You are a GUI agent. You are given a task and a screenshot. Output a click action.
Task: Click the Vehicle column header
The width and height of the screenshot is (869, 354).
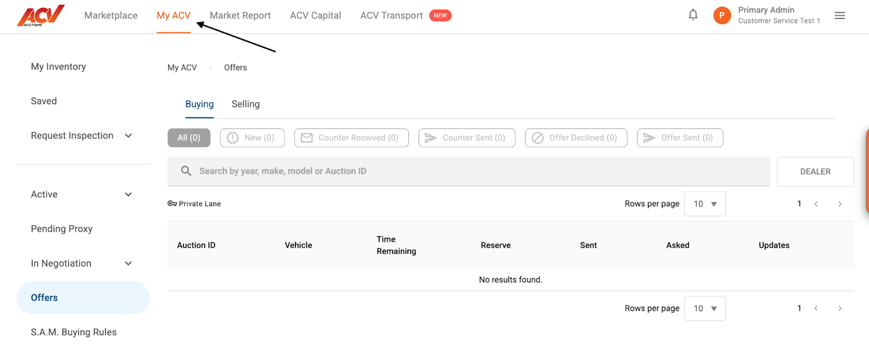click(298, 245)
